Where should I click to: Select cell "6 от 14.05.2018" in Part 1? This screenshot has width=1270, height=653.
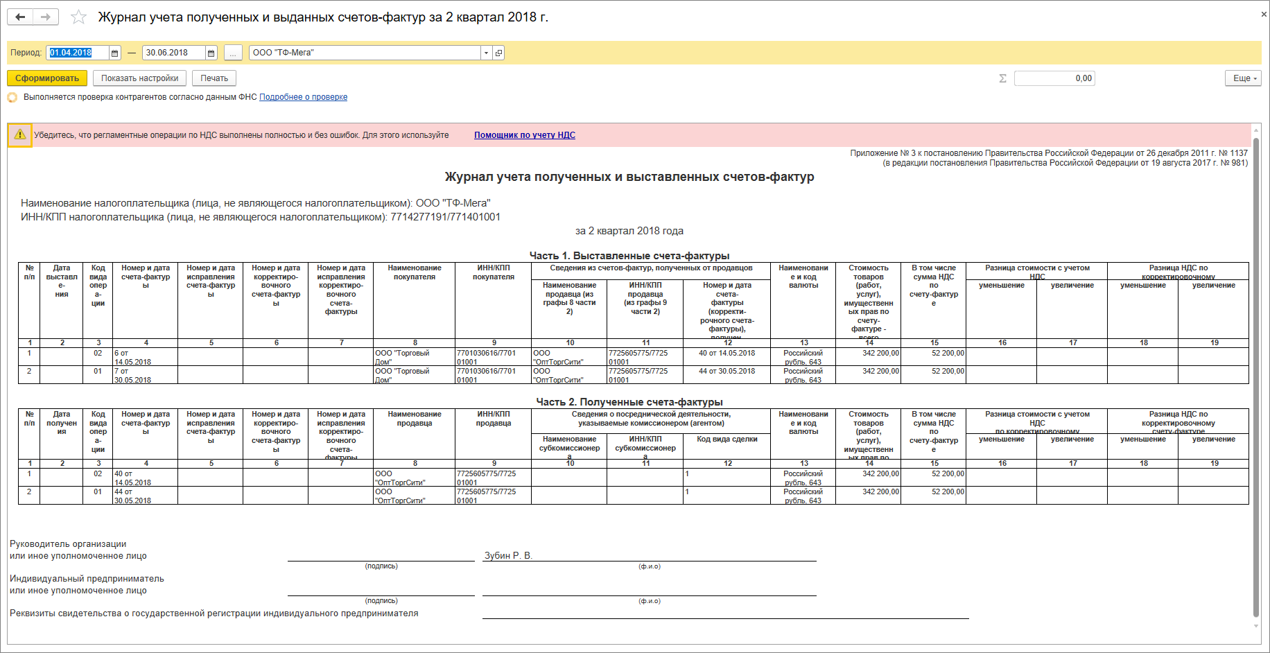[x=146, y=357]
